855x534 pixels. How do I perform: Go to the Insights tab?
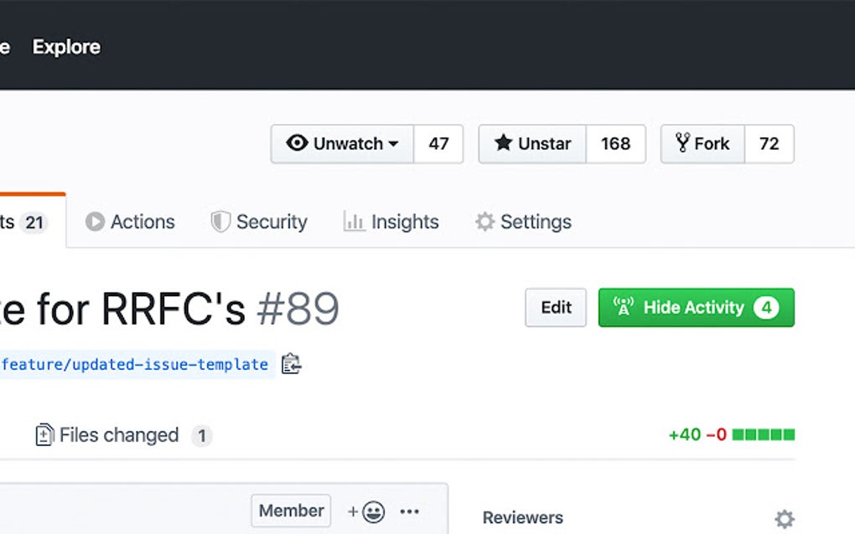[x=391, y=222]
